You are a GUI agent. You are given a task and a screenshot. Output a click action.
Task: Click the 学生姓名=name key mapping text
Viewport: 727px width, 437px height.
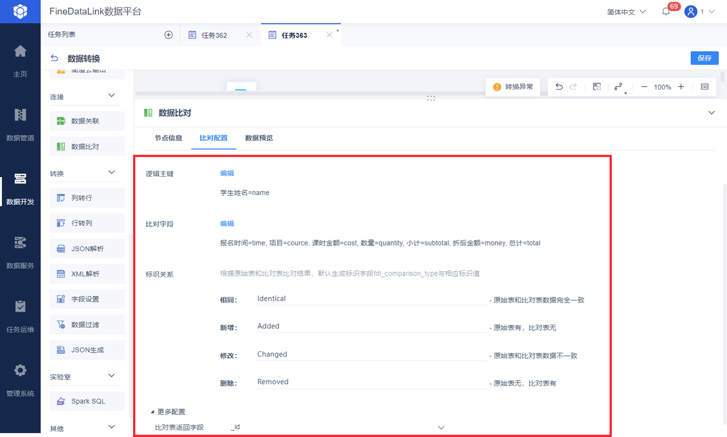245,193
